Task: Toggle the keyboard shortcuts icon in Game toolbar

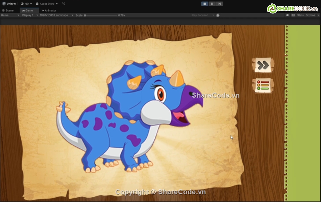Action: [x=293, y=15]
